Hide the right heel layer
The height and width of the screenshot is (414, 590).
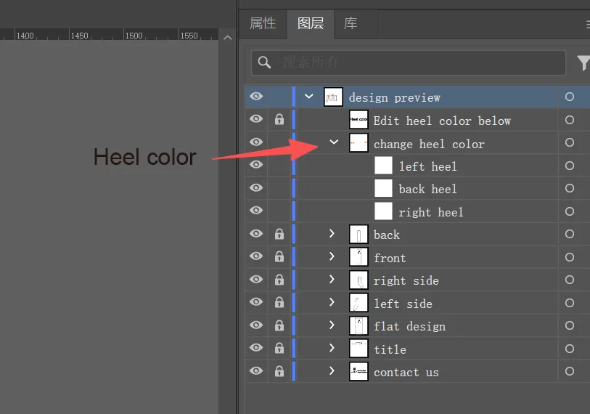[256, 210]
